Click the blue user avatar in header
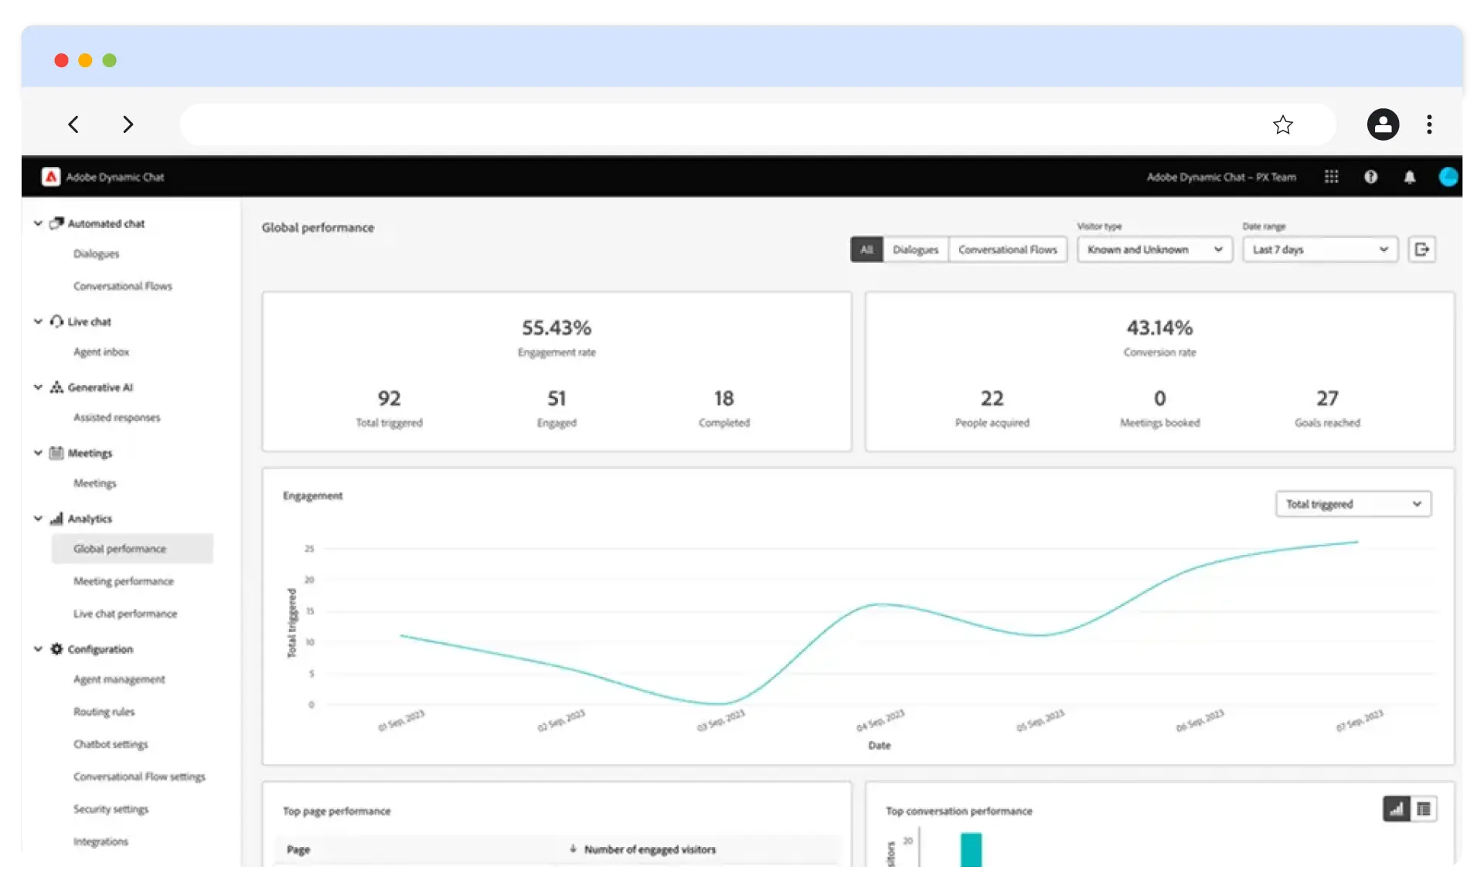The width and height of the screenshot is (1484, 888). [1448, 177]
